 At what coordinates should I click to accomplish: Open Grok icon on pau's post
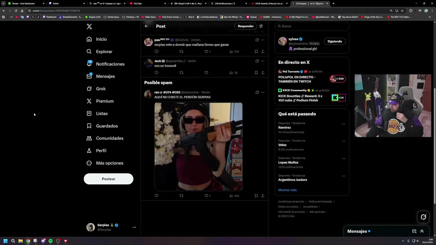[x=257, y=40]
